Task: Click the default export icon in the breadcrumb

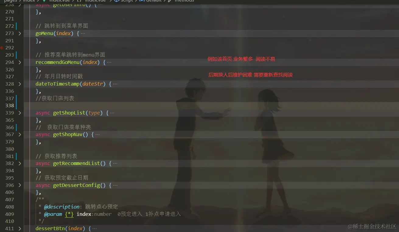Action: (x=142, y=1)
